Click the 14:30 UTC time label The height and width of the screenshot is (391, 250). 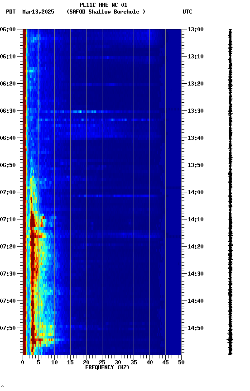(196, 274)
